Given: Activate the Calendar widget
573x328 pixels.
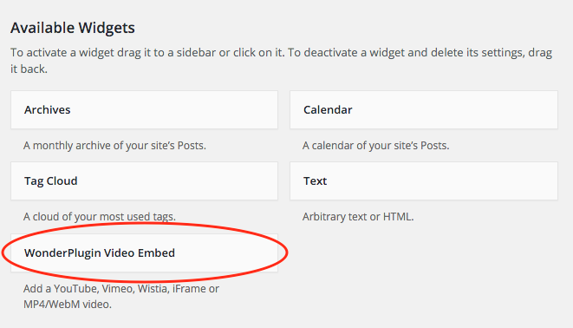Looking at the screenshot, I should (424, 109).
